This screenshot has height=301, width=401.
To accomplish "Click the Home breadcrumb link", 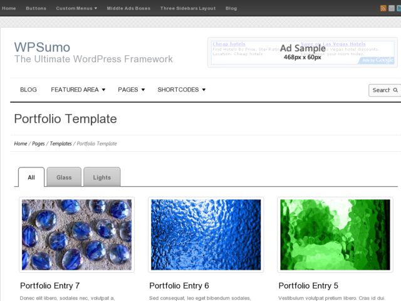I will point(21,144).
